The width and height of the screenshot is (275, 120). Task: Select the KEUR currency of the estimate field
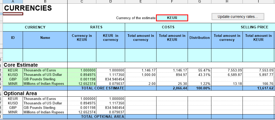pyautogui.click(x=172, y=18)
